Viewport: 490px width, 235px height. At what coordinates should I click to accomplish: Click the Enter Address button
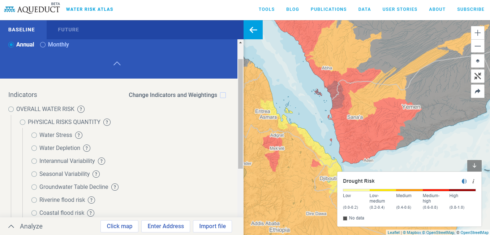pyautogui.click(x=166, y=226)
